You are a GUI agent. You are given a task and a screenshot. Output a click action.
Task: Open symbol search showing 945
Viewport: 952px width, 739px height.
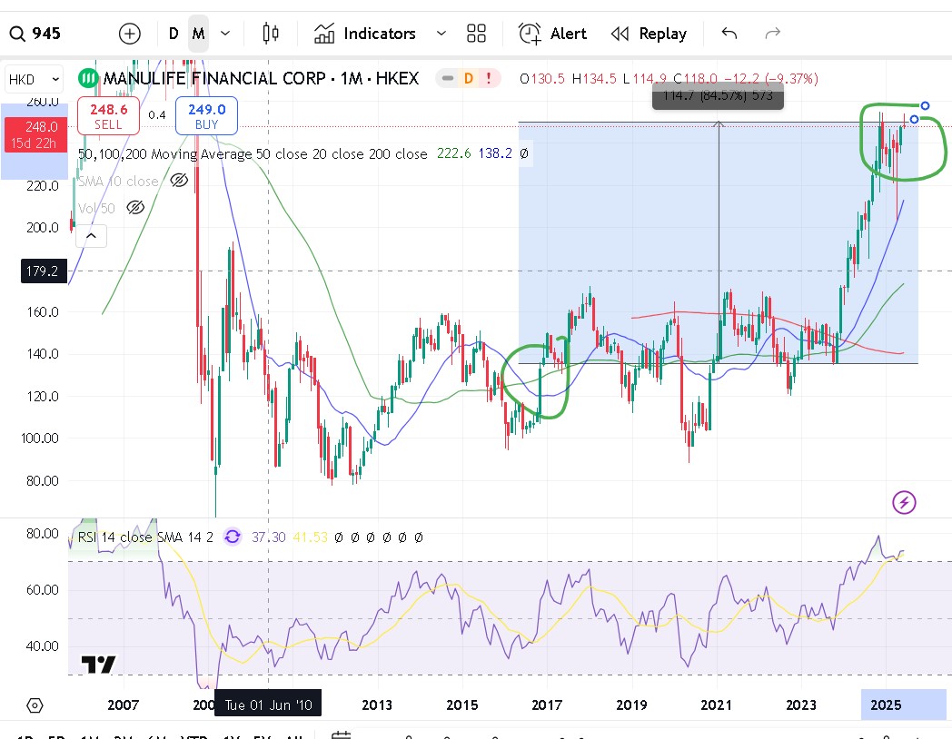point(35,34)
